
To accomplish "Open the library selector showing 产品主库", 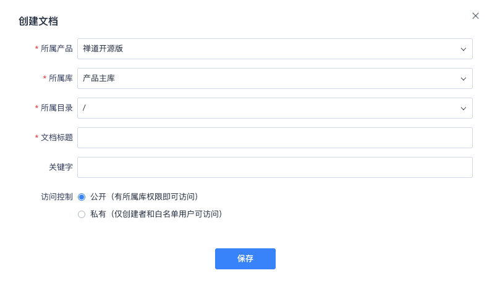I will (x=275, y=78).
